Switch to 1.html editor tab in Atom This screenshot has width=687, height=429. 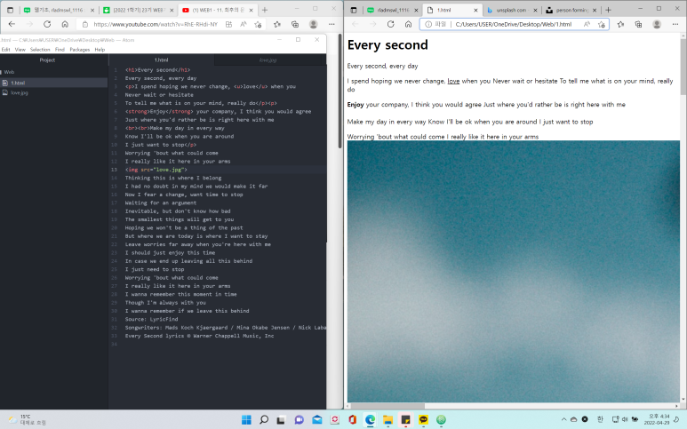point(161,60)
